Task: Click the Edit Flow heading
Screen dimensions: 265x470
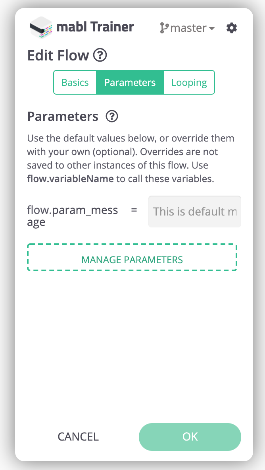Action: coord(58,55)
